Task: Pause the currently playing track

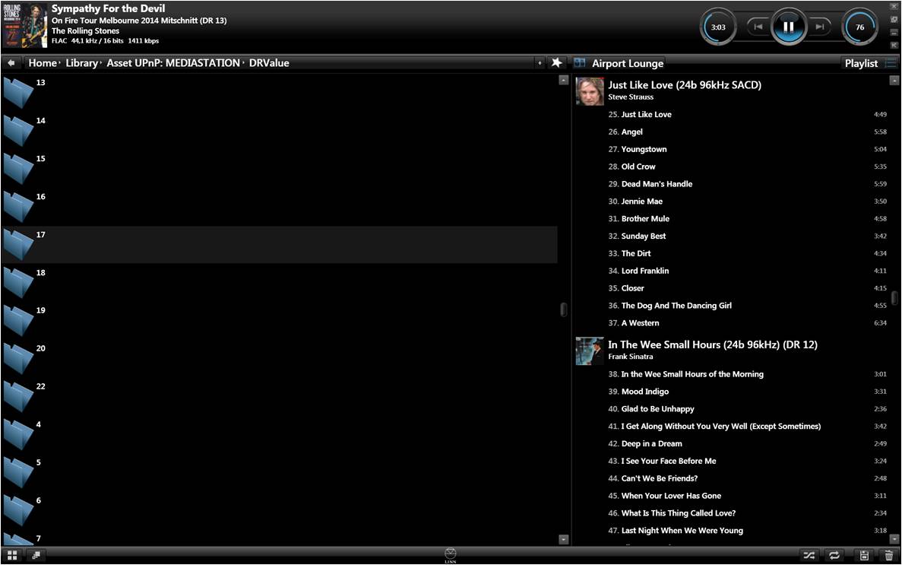Action: click(788, 27)
